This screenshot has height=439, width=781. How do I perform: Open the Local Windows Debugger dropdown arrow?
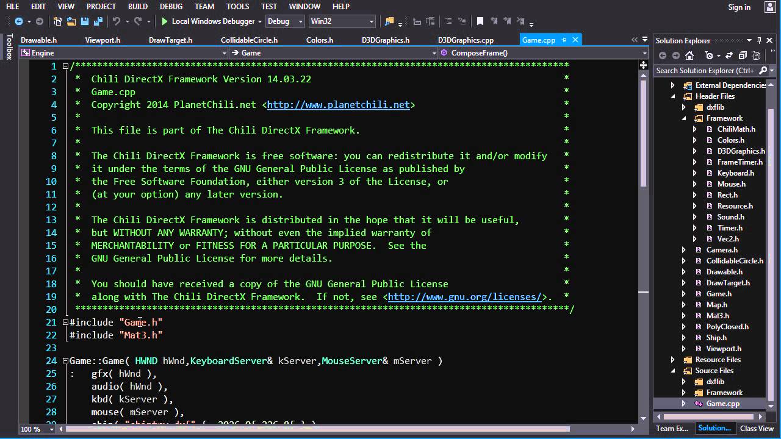click(259, 21)
